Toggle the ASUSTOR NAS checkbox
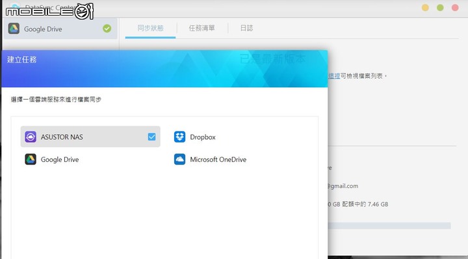 pyautogui.click(x=151, y=137)
